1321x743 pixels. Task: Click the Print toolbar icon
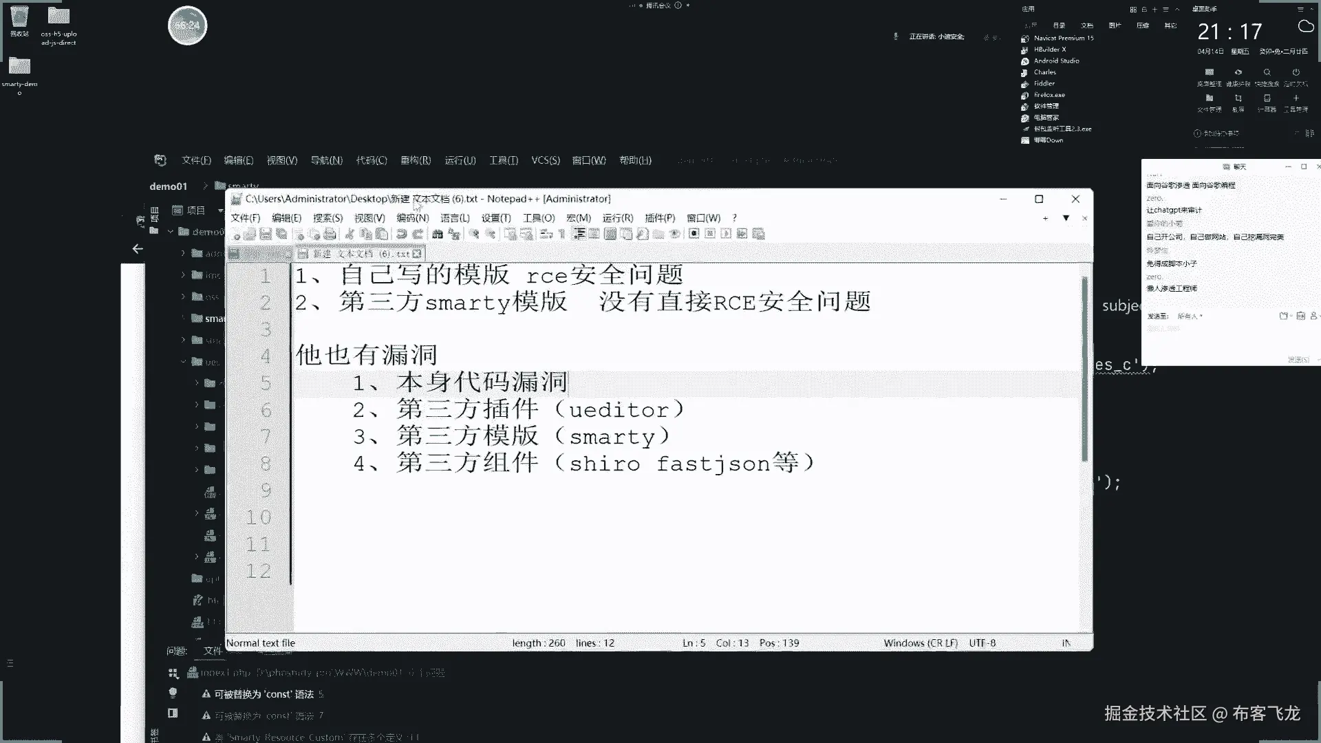(x=330, y=234)
